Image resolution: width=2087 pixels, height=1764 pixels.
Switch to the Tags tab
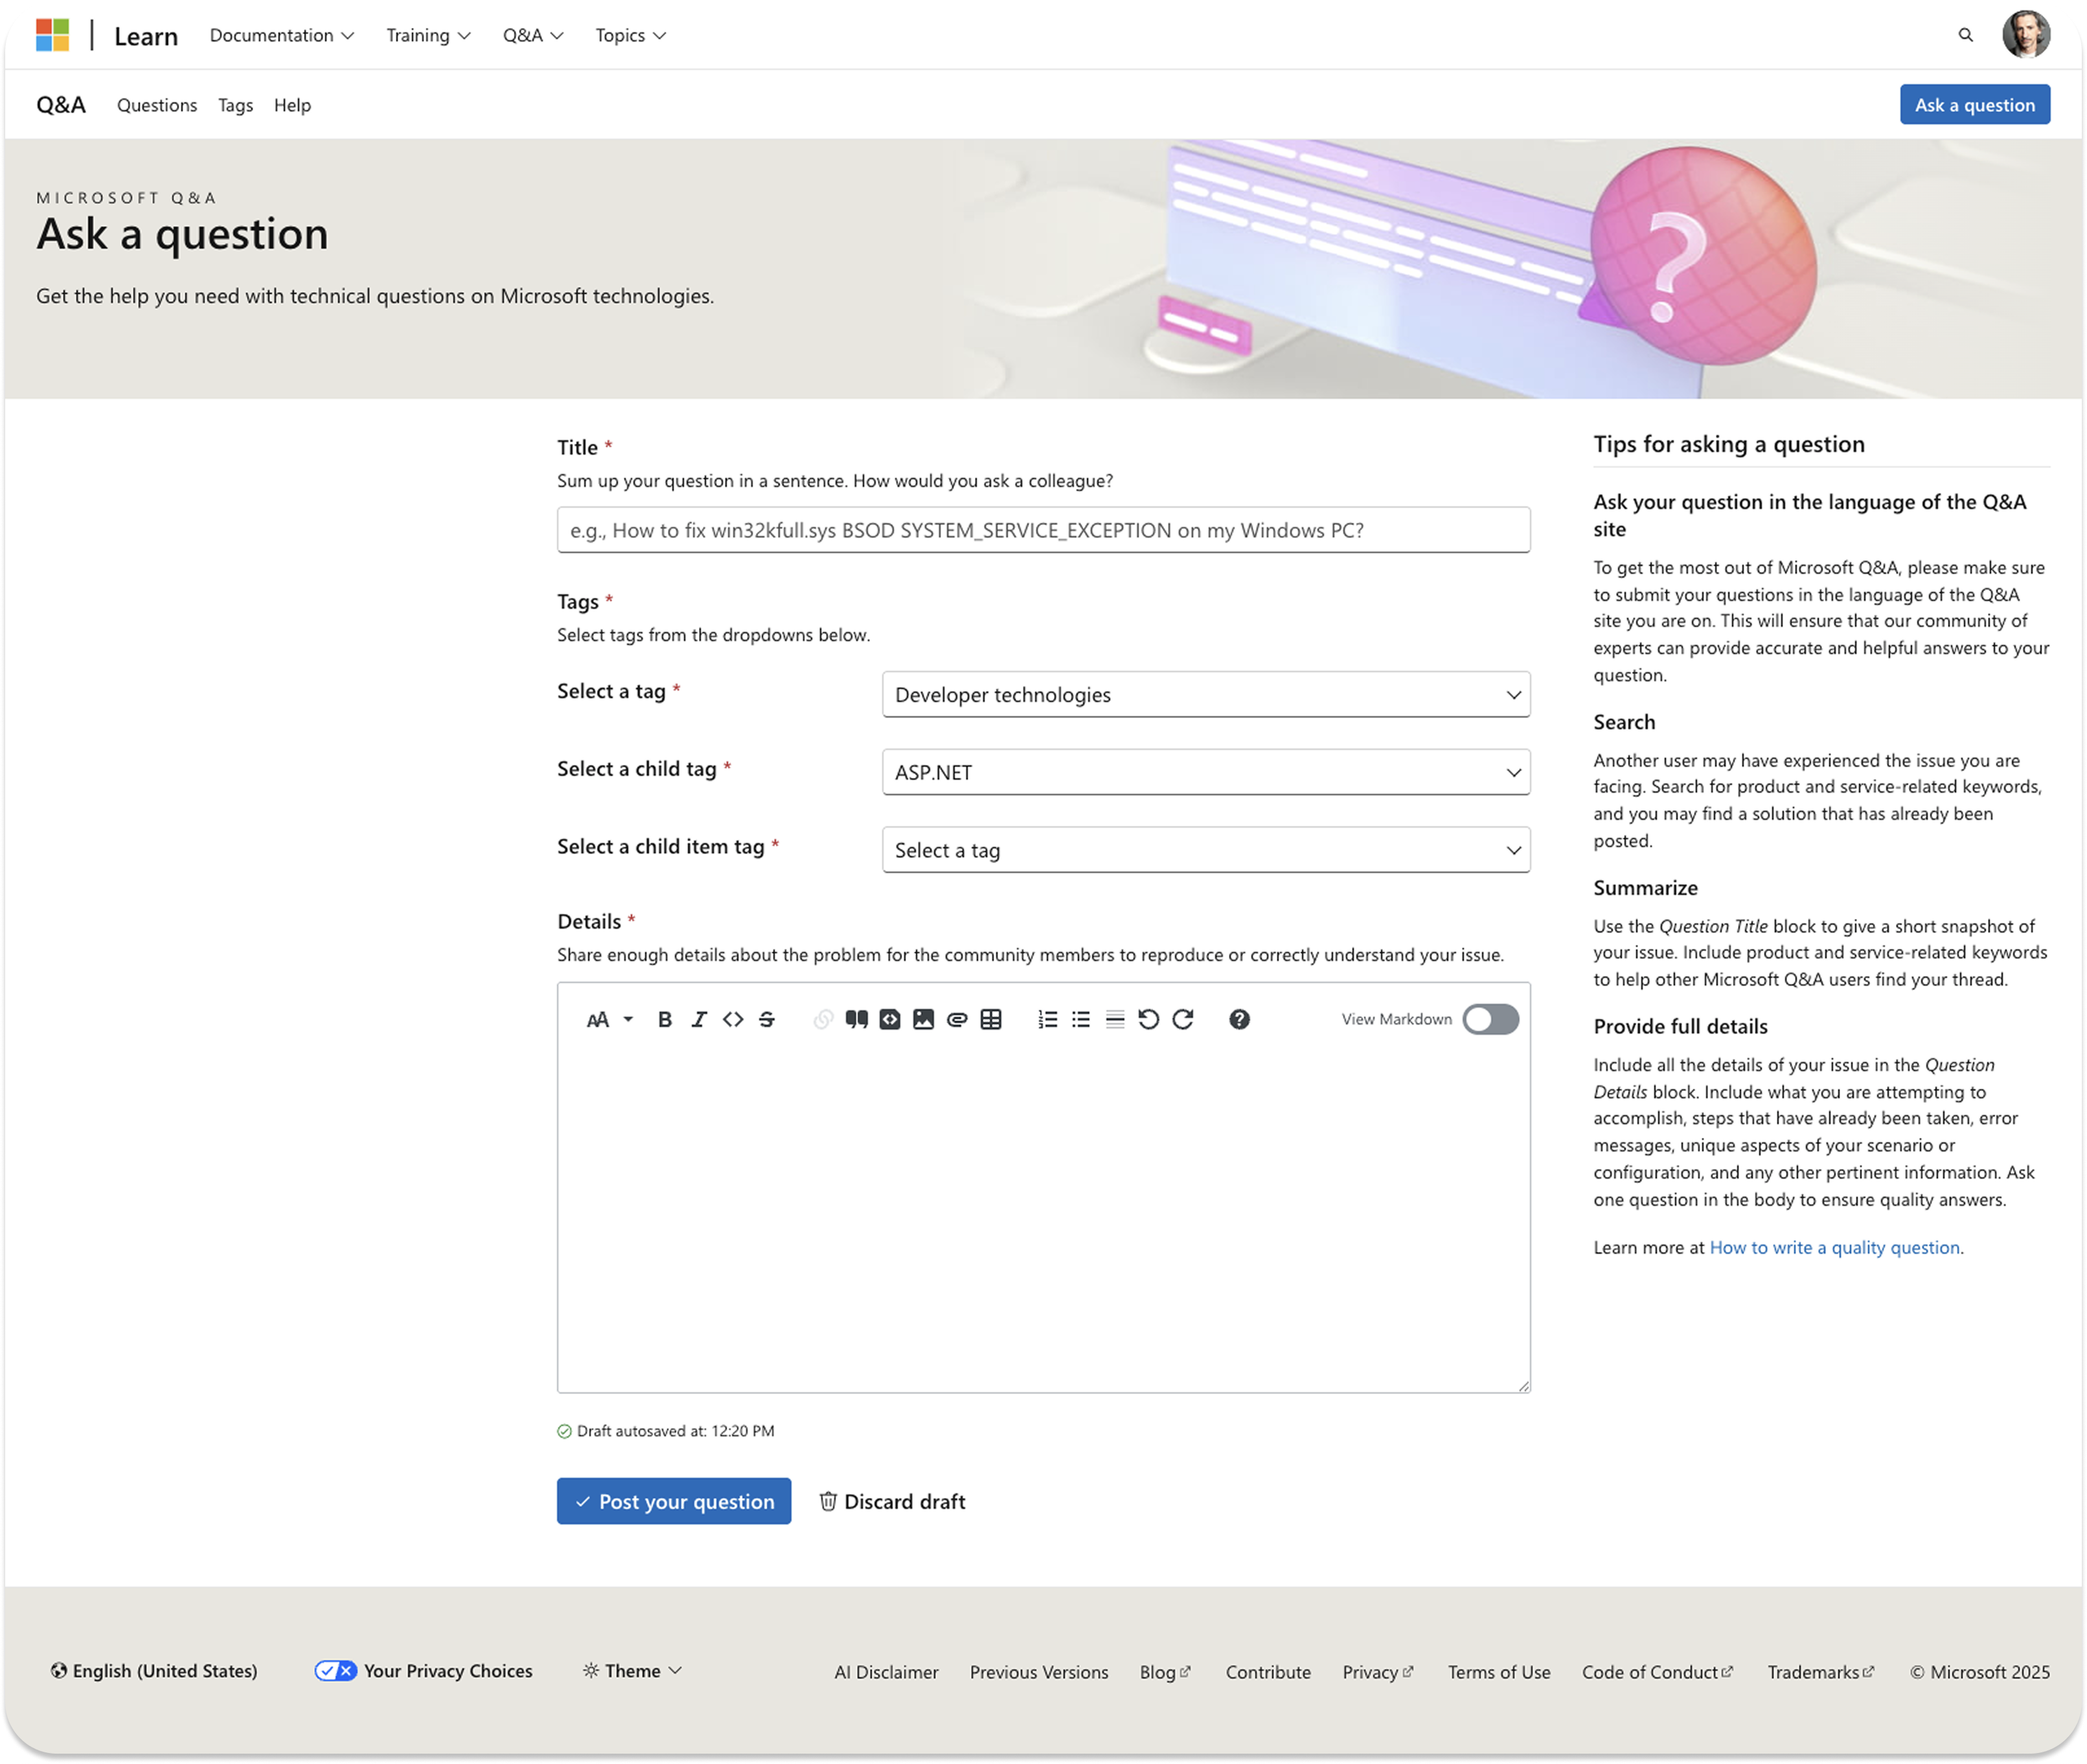[x=235, y=104]
